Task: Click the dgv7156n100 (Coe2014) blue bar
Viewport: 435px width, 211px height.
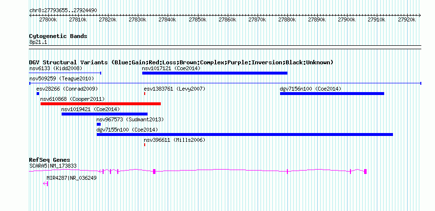Action: (x=332, y=94)
